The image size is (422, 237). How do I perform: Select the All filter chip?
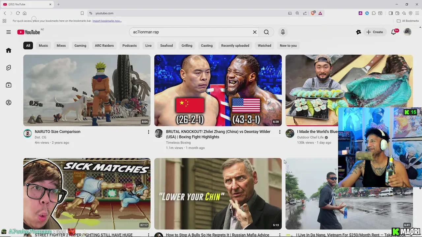point(28,46)
